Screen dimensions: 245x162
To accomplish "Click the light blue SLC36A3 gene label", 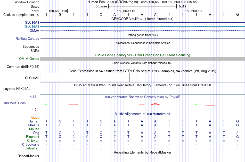I will tap(32, 27).
